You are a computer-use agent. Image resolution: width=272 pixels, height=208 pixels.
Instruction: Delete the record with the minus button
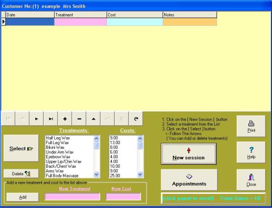click(x=79, y=119)
